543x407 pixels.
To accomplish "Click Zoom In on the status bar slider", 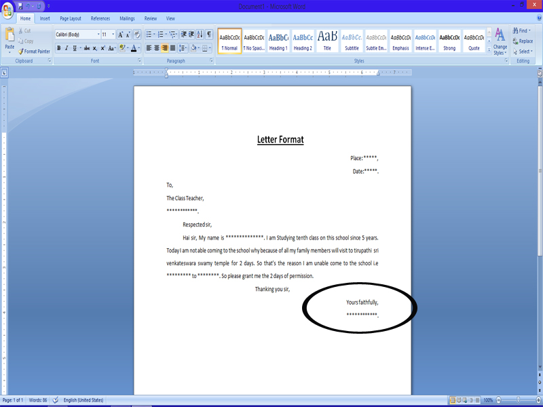I will point(538,400).
